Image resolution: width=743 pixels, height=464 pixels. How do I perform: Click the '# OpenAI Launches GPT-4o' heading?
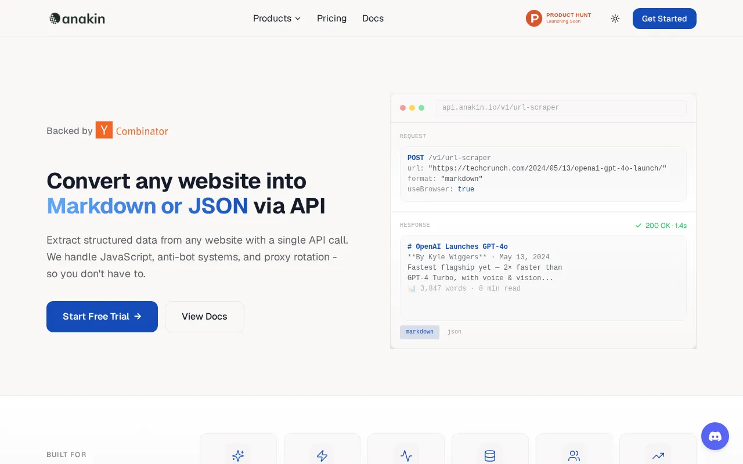[457, 246]
